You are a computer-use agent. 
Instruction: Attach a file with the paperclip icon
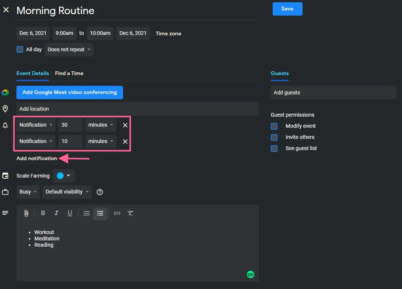click(x=26, y=213)
